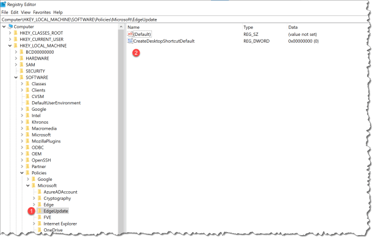
Task: Expand the HARDWARE key
Action: point(16,58)
